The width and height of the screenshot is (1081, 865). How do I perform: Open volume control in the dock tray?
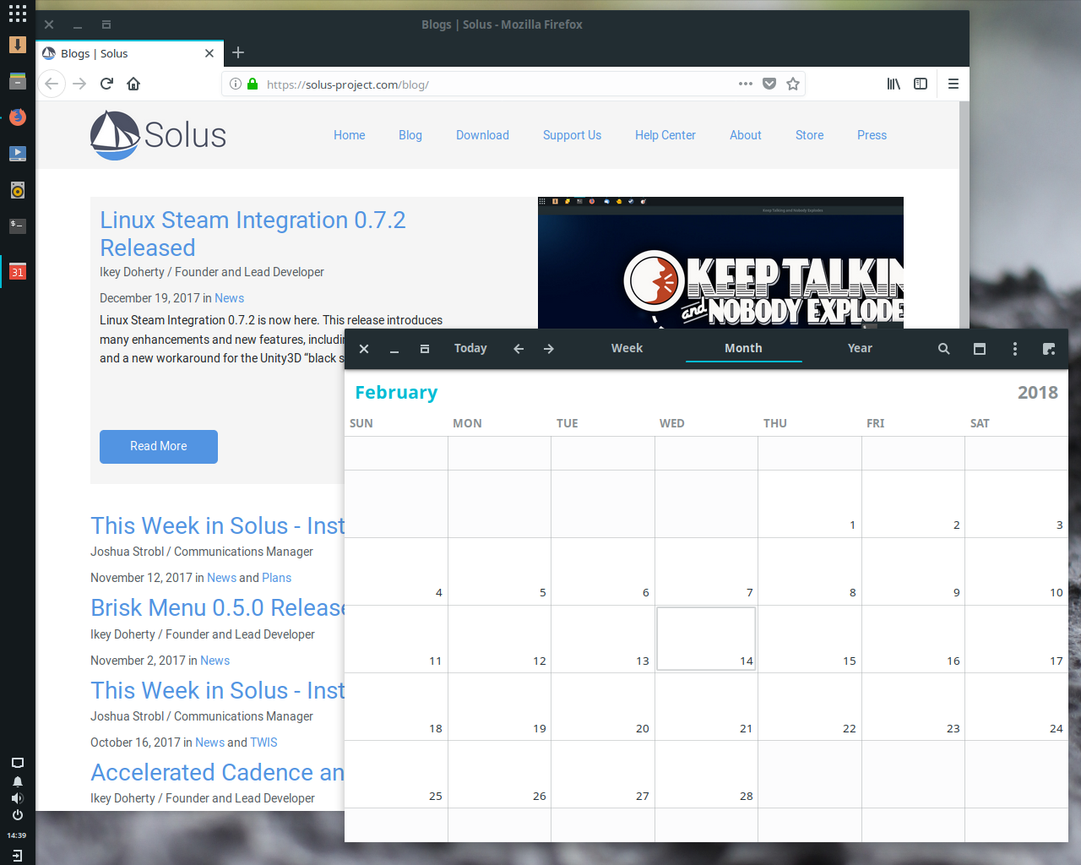[18, 798]
